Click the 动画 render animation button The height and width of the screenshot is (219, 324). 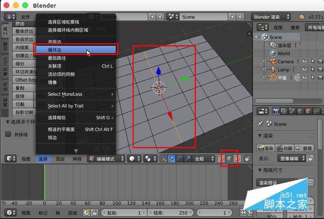click(x=284, y=148)
